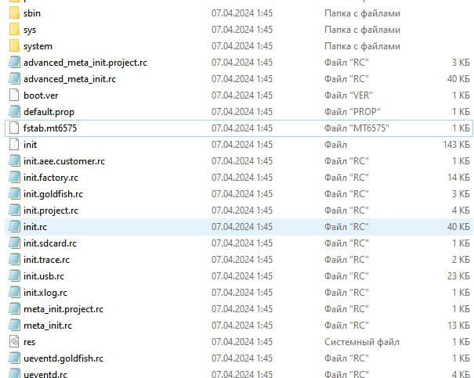The width and height of the screenshot is (474, 378).
Task: Select file name init.project.rc
Action: [x=51, y=211]
